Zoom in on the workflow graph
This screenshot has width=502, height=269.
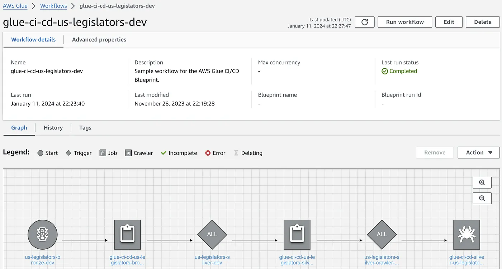click(482, 182)
